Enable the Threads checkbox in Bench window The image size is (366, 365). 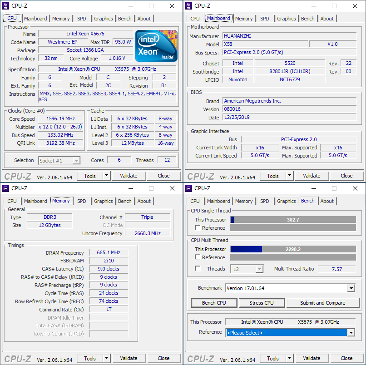[198, 269]
